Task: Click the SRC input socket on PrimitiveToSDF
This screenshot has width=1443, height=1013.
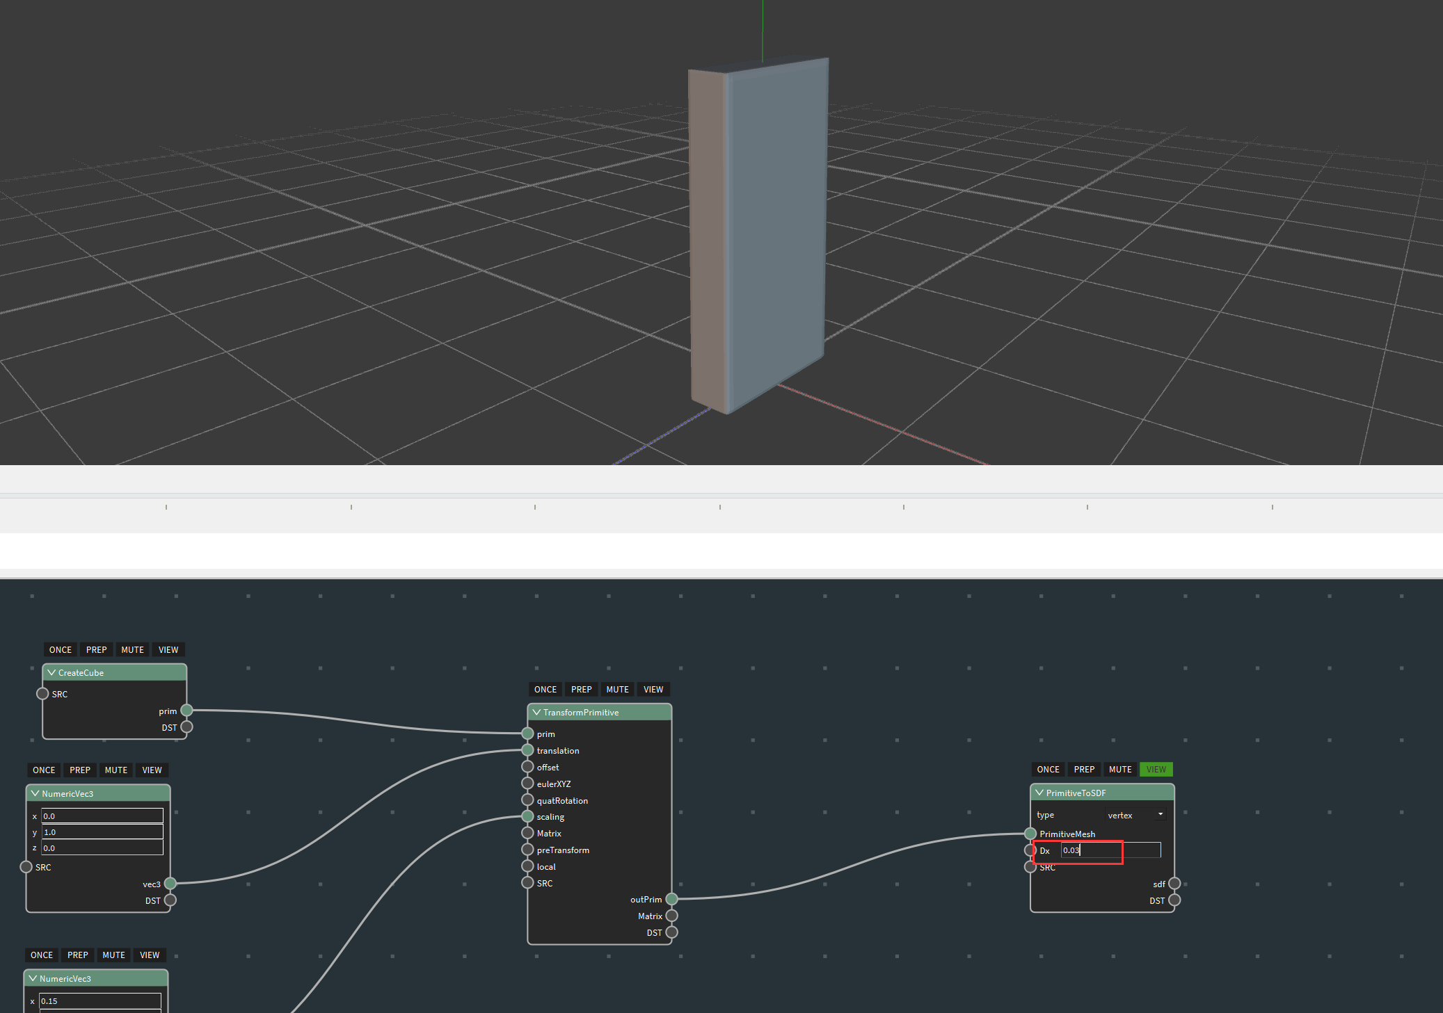Action: click(x=1030, y=867)
